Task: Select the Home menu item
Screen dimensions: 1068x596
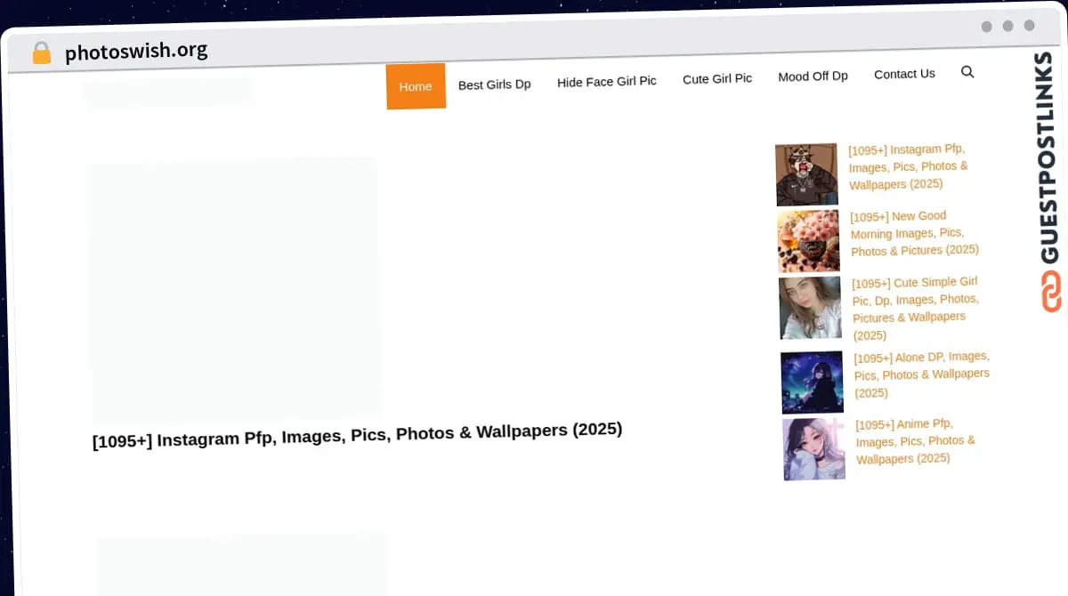Action: 416,86
